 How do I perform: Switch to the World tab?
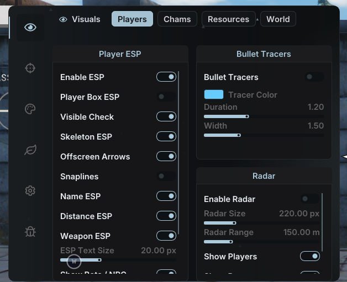click(278, 19)
